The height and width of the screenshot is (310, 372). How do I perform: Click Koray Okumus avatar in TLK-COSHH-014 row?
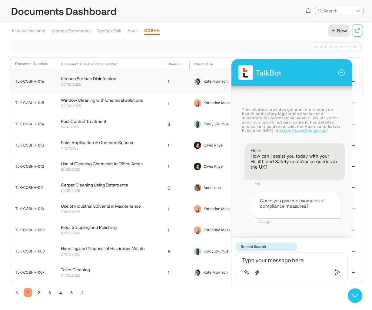tap(198, 124)
